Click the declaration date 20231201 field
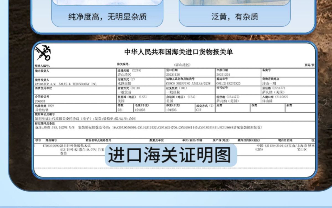 coord(224,75)
